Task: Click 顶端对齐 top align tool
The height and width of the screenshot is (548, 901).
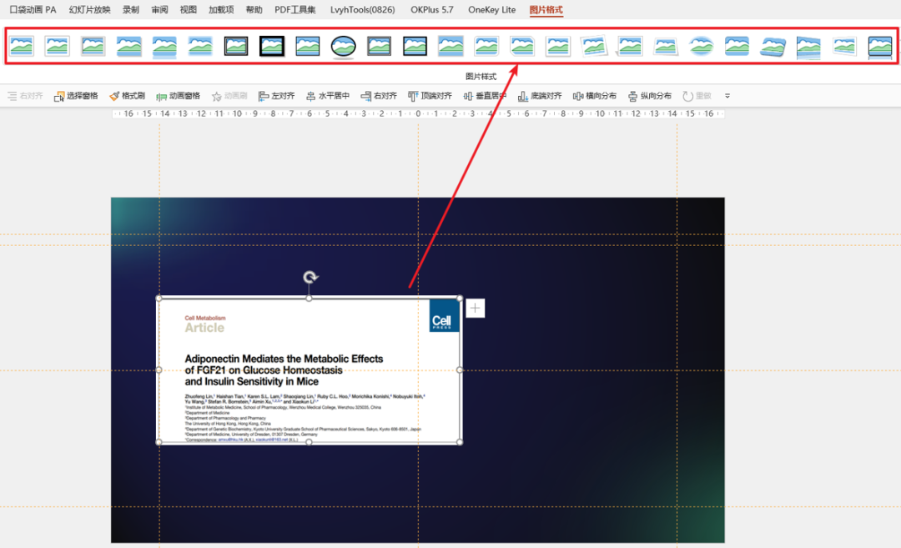Action: point(430,96)
